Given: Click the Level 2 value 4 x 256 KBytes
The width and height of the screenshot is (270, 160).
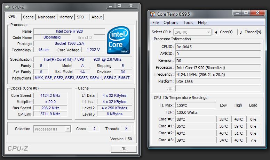Looking at the screenshot, I should click(114, 108).
